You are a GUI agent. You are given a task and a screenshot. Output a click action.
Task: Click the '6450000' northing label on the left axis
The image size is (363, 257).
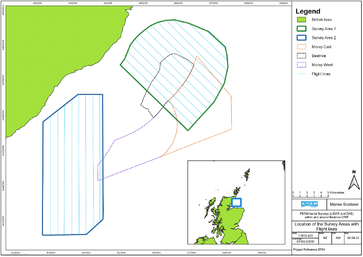[x=3, y=151]
